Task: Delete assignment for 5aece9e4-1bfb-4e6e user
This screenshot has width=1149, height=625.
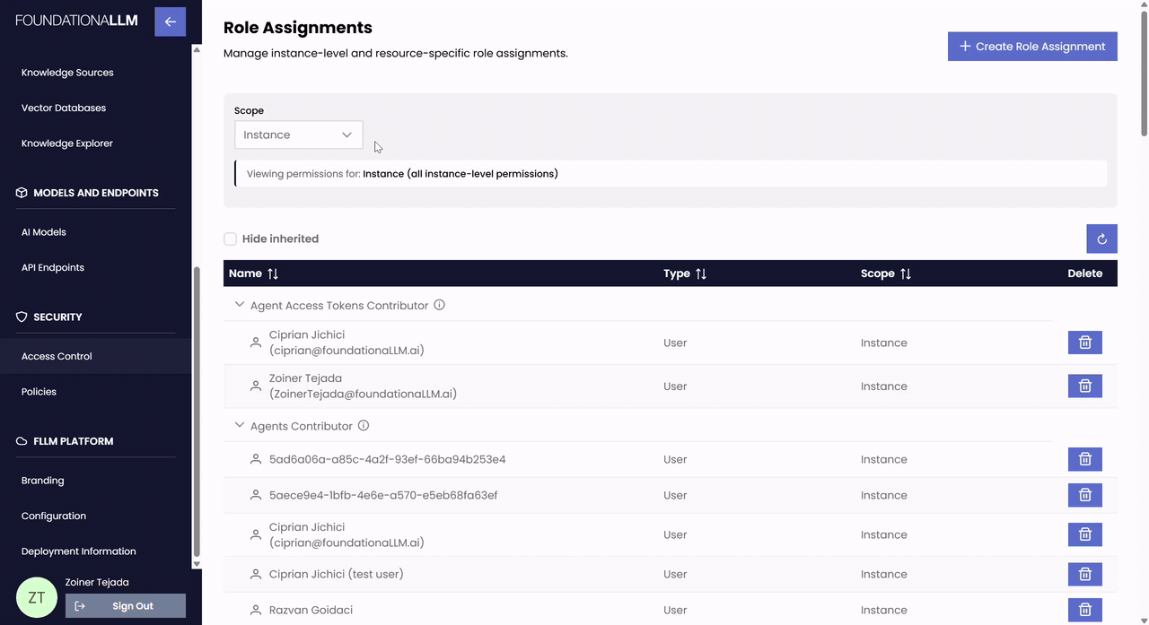Action: point(1084,495)
